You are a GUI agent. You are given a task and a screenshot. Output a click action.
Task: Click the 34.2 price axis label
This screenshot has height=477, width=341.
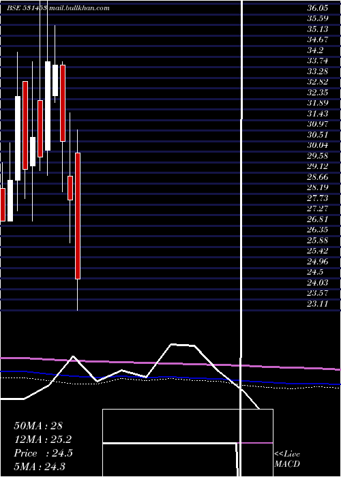(x=315, y=50)
